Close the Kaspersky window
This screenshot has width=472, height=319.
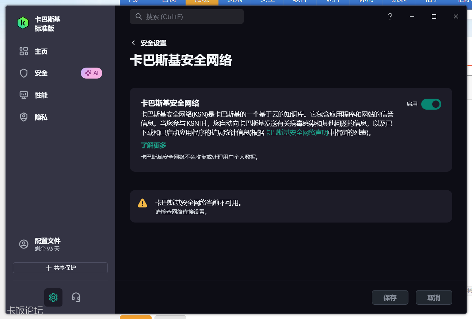click(x=456, y=16)
